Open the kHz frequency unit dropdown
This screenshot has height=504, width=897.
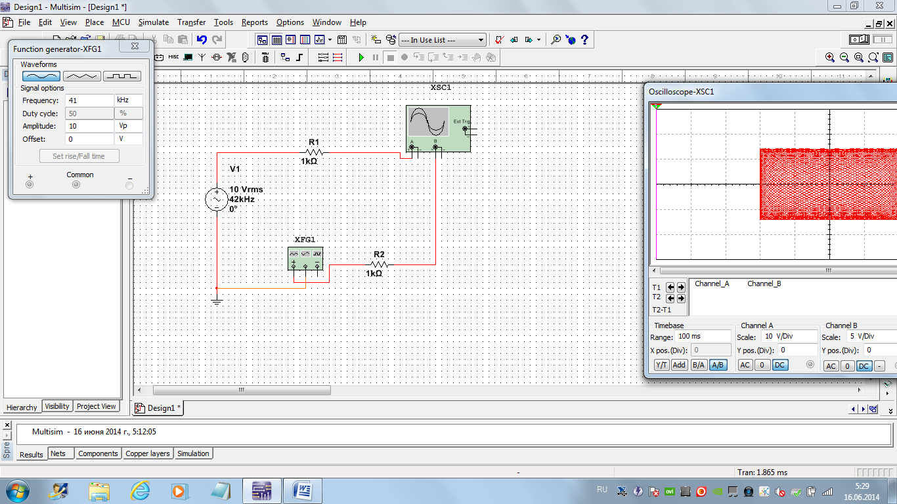129,100
